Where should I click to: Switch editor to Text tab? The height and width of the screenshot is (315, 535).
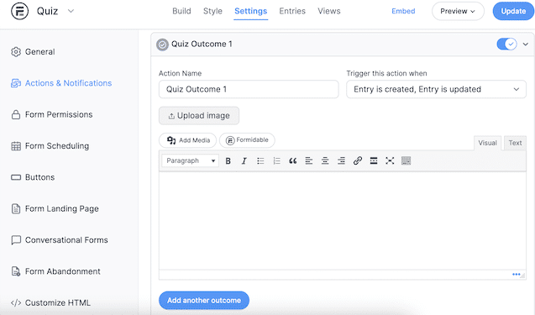point(515,143)
